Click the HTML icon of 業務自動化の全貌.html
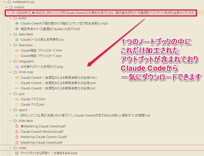The width and height of the screenshot is (204, 156). pos(17,78)
